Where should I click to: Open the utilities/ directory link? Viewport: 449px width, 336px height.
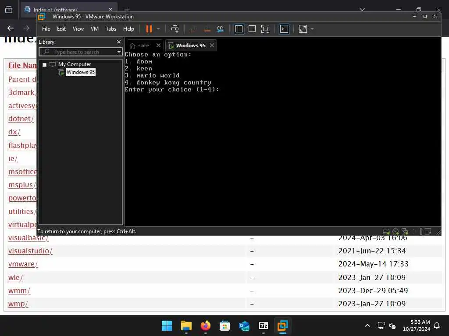(x=22, y=211)
